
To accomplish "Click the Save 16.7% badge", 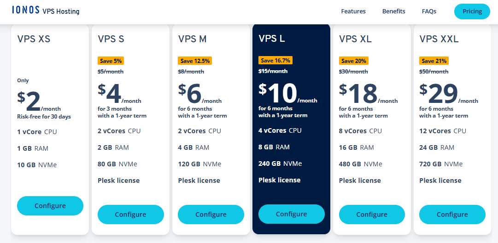I will click(275, 60).
